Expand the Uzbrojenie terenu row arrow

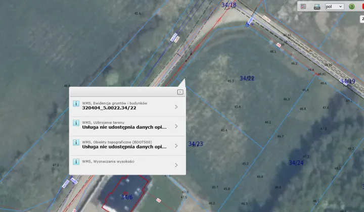[x=176, y=126]
